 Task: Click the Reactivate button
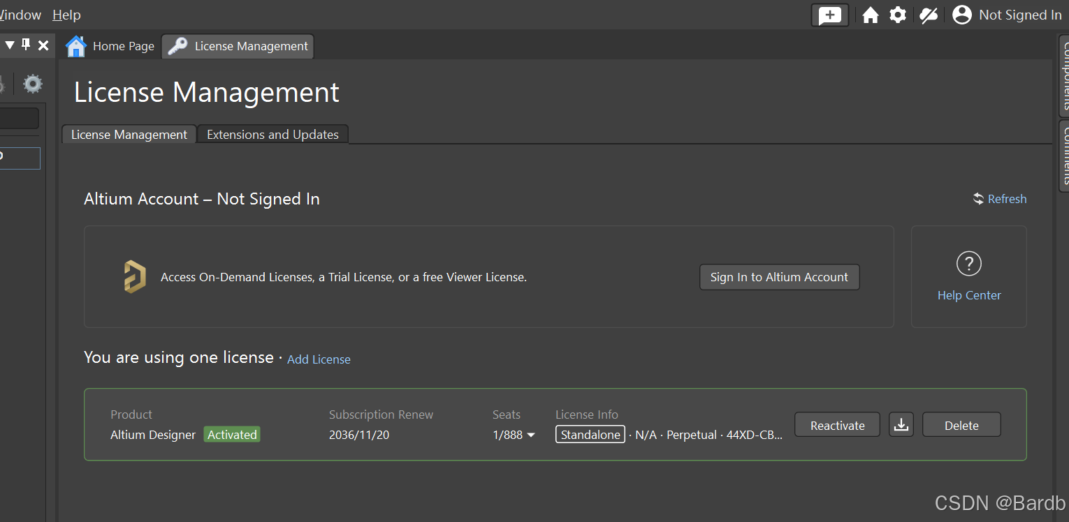pyautogui.click(x=837, y=425)
